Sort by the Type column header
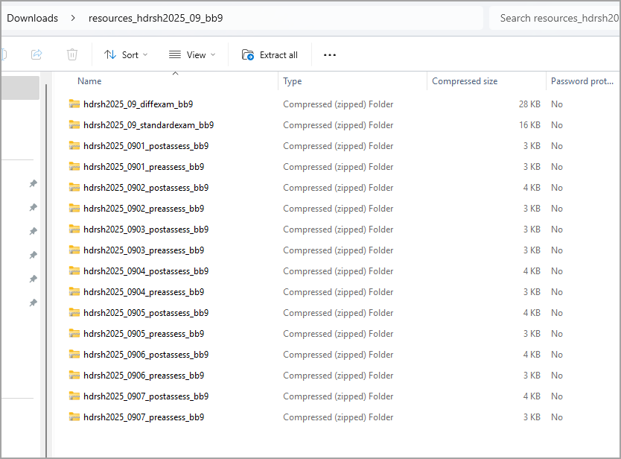The width and height of the screenshot is (621, 459). point(293,81)
